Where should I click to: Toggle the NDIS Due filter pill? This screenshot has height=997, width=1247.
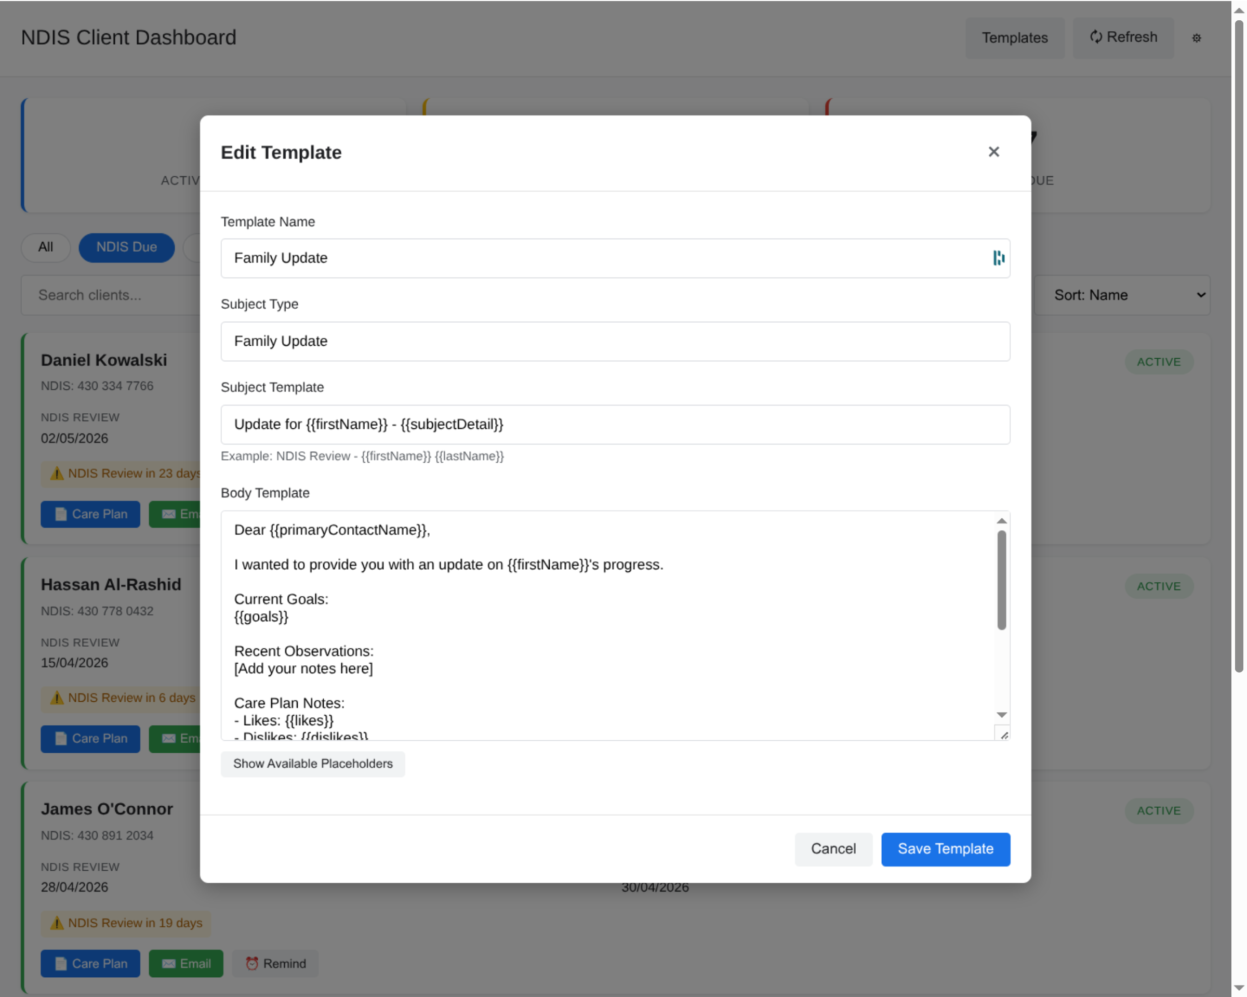pos(126,247)
